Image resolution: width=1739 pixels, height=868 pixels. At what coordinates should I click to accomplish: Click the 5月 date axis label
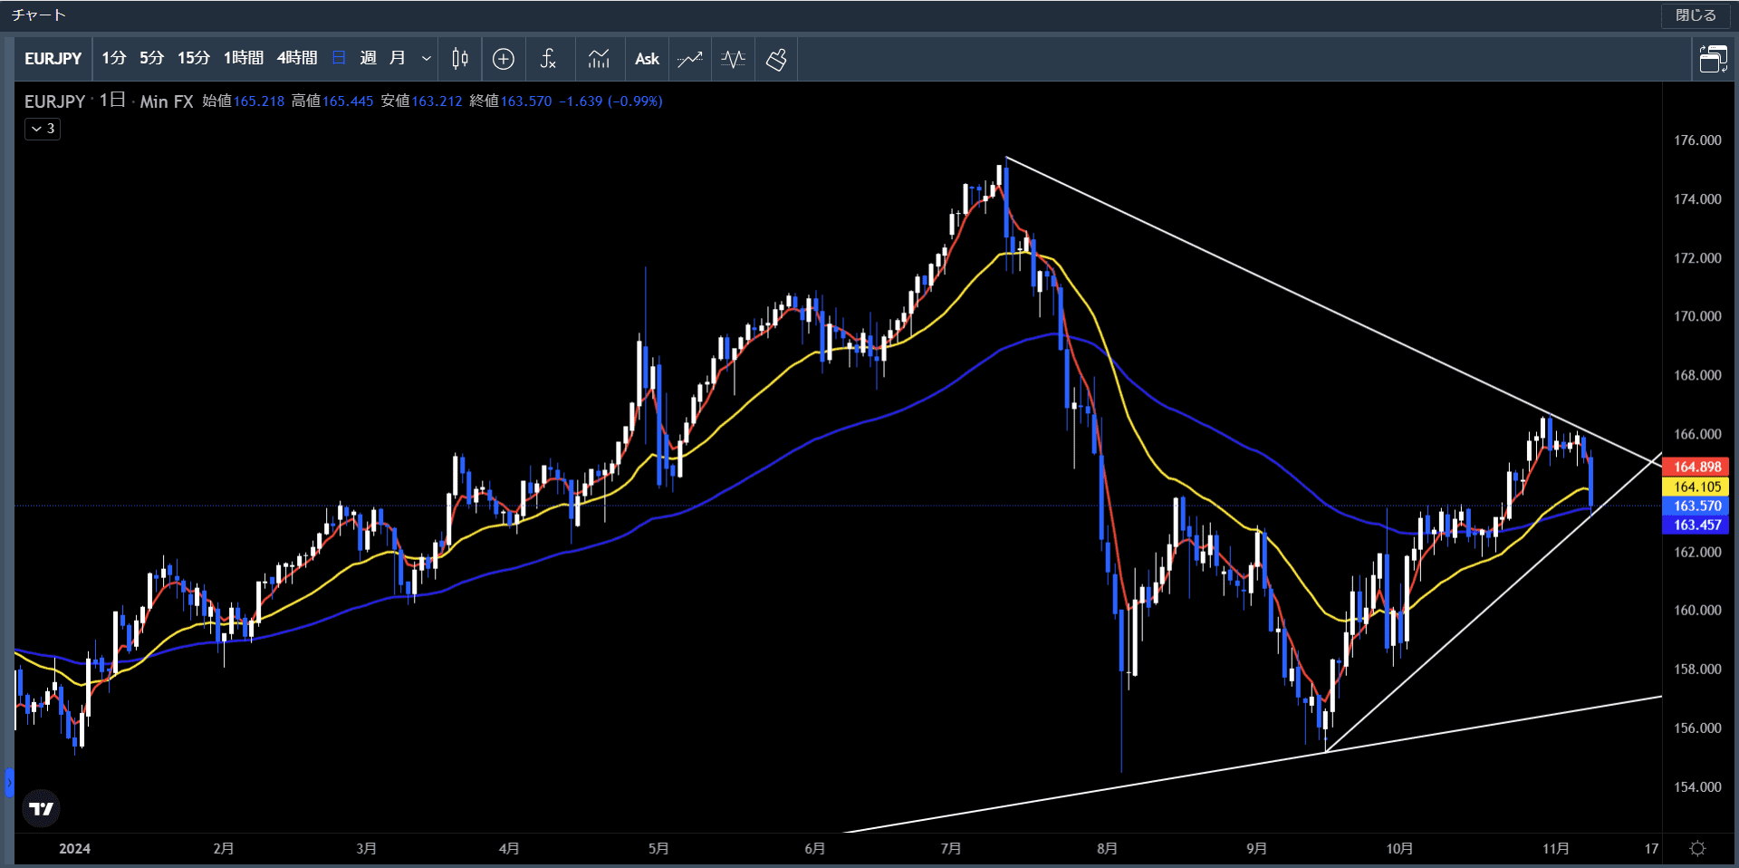(x=658, y=849)
